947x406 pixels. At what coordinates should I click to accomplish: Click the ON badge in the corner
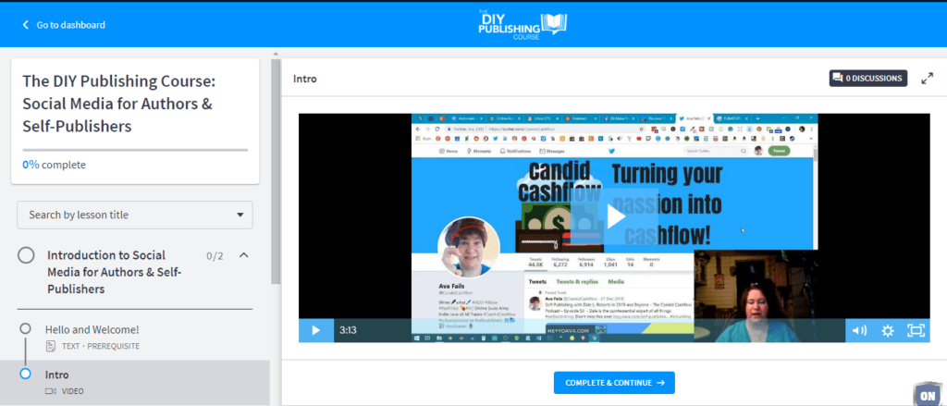click(927, 395)
